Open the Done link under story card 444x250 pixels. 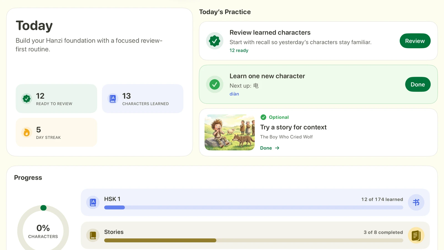[x=269, y=148]
